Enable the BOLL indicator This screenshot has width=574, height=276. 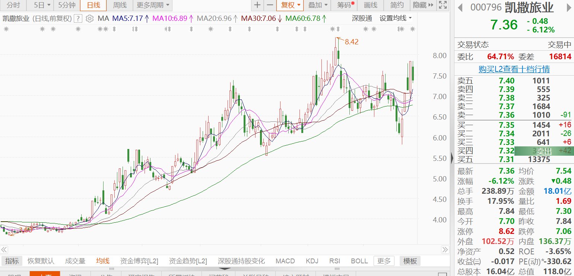pos(359,261)
